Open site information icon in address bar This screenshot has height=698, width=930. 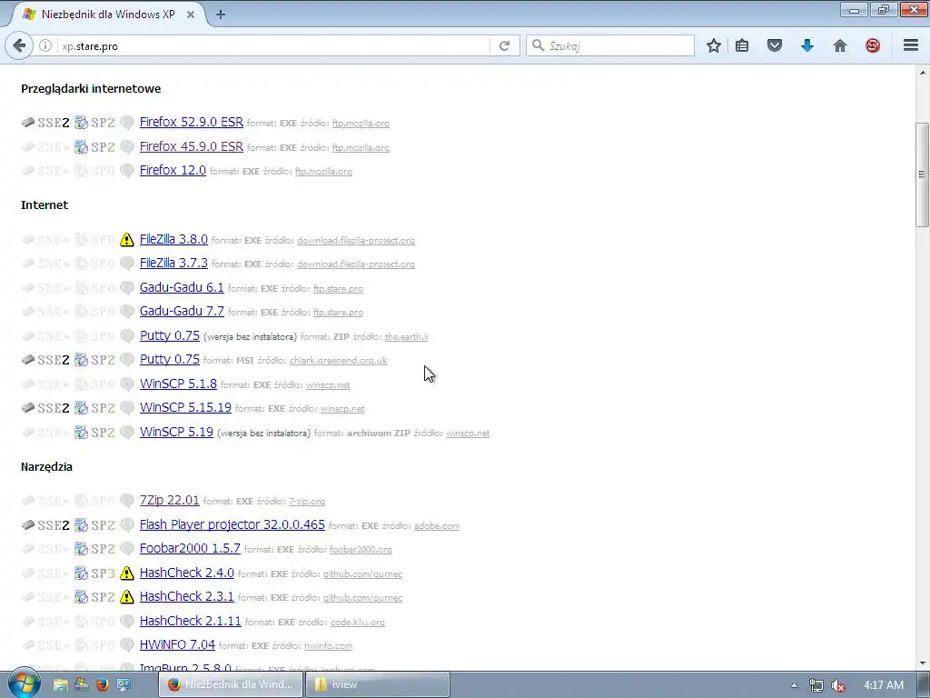click(45, 45)
